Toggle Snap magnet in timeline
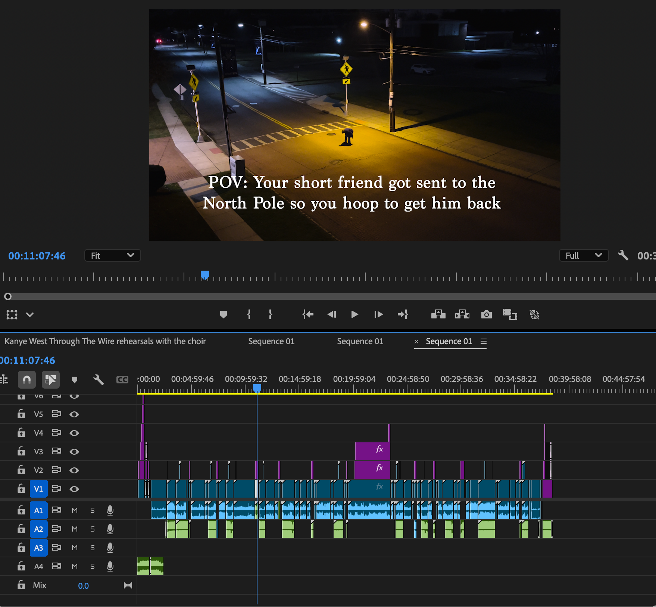Image resolution: width=656 pixels, height=607 pixels. [x=27, y=380]
